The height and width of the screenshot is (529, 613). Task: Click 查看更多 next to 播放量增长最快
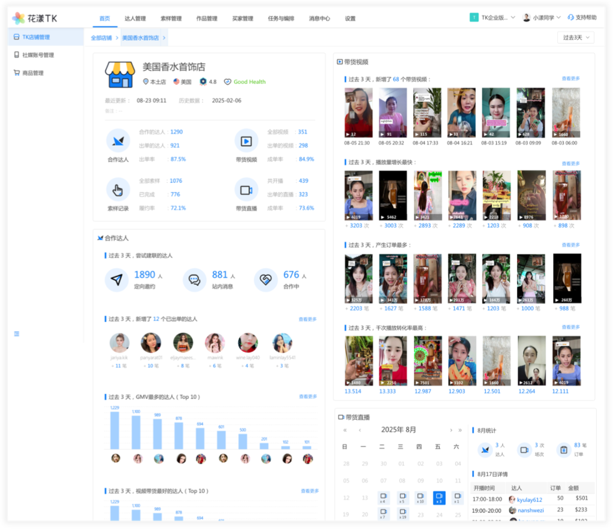coord(570,163)
